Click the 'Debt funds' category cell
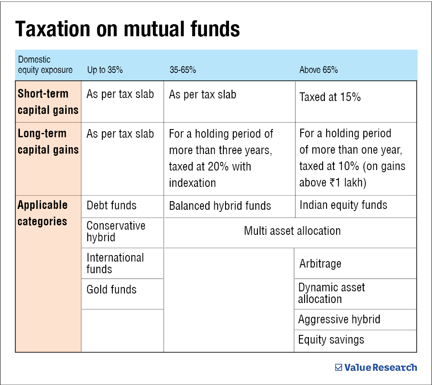This screenshot has width=432, height=385. (x=111, y=205)
